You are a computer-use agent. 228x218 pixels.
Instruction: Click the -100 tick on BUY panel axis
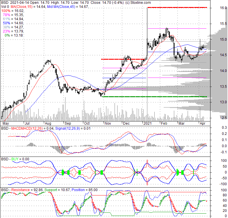click(223, 184)
